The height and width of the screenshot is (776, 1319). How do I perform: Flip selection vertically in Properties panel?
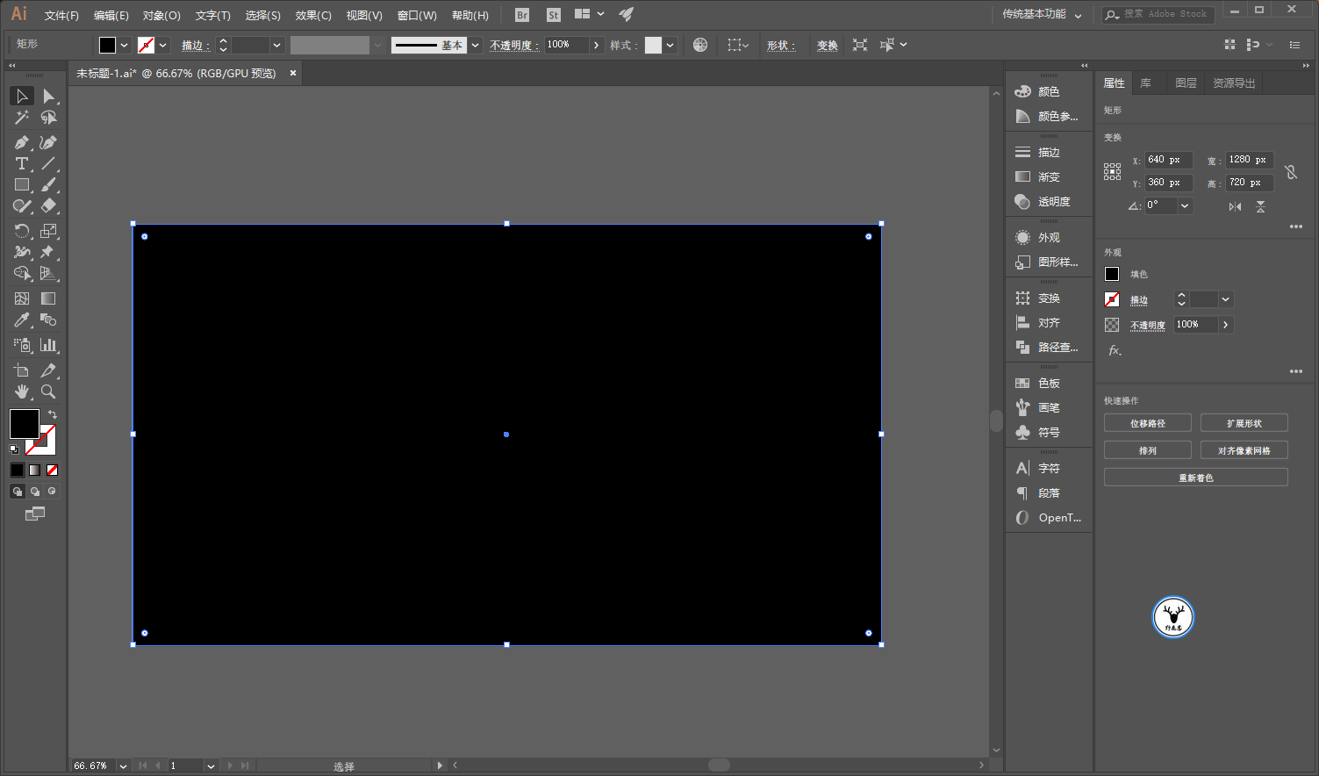(x=1260, y=206)
